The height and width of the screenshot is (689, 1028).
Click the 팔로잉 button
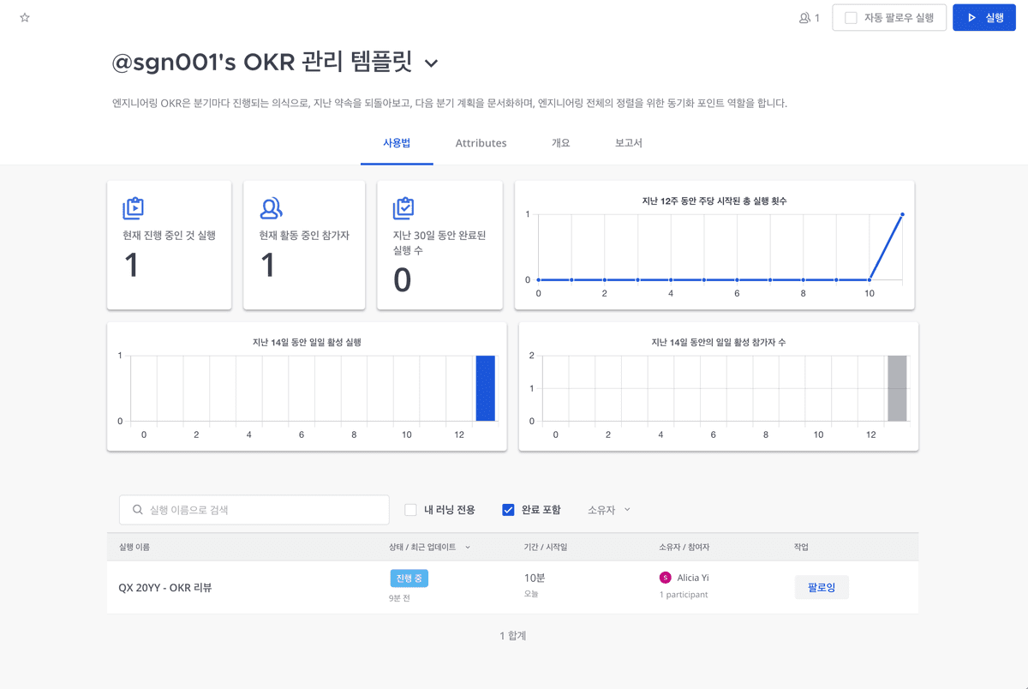822,587
